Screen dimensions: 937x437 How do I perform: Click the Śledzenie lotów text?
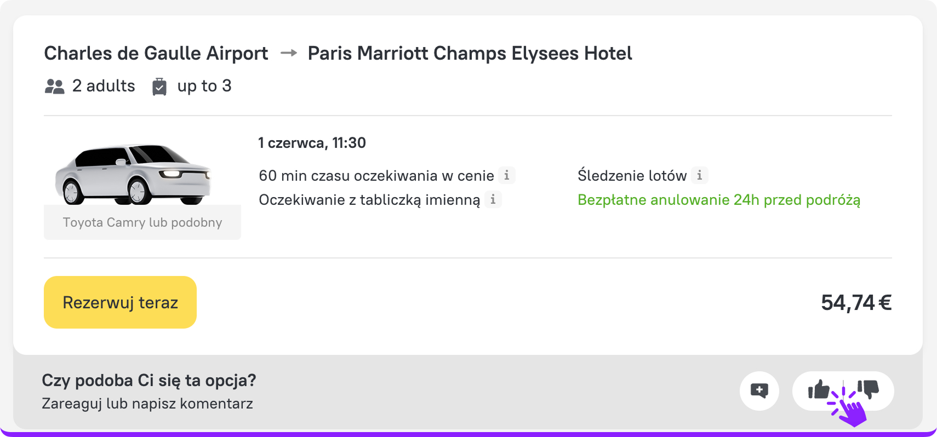632,176
